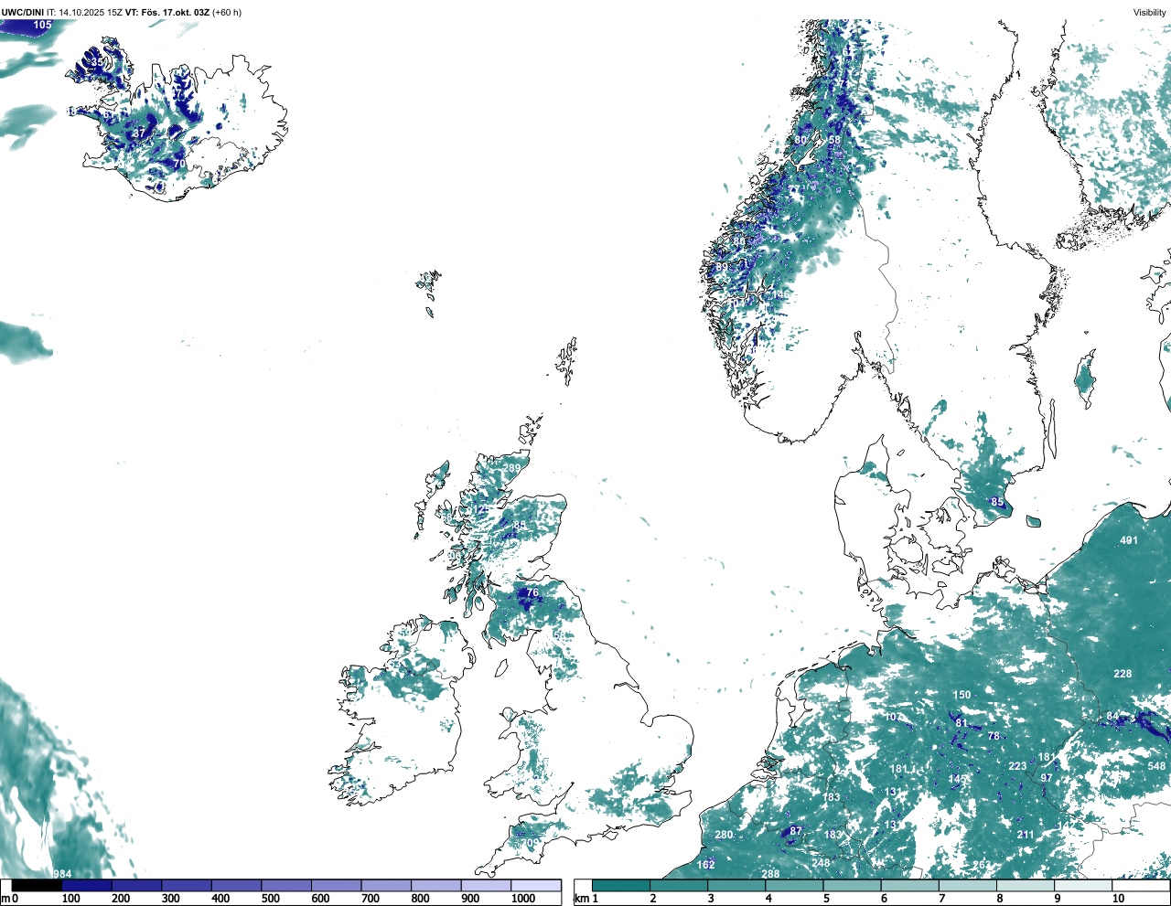Click the 9–10 km pale legend swatch
1171x906 pixels.
click(1084, 885)
